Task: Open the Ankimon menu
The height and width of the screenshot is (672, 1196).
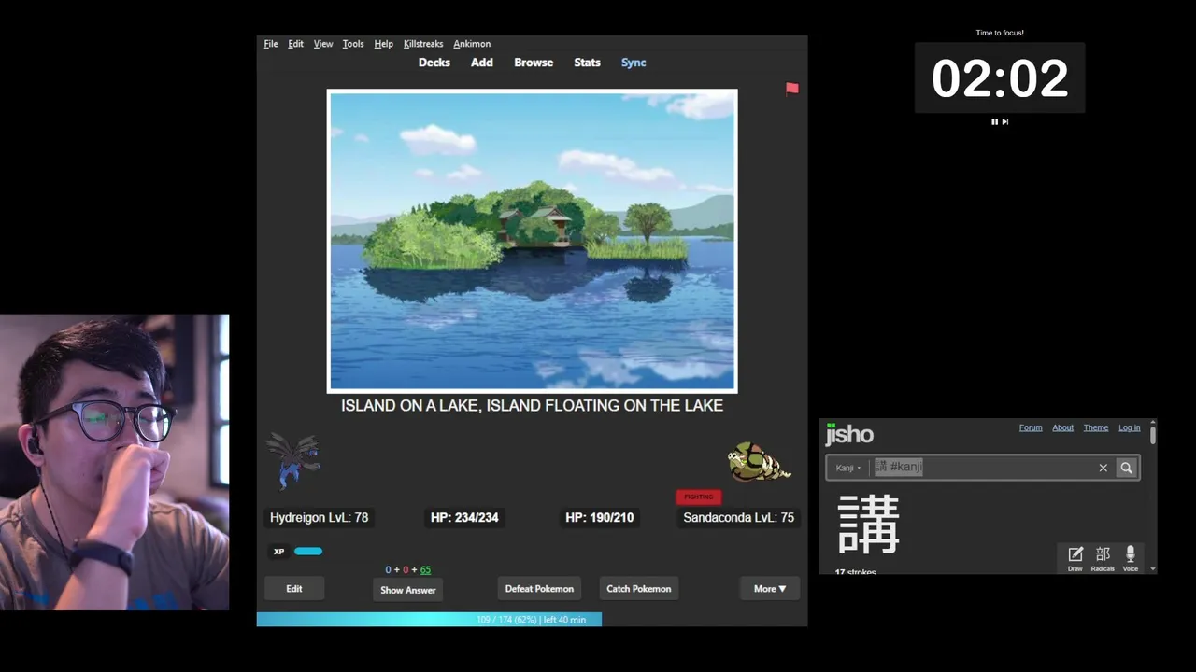Action: tap(472, 44)
